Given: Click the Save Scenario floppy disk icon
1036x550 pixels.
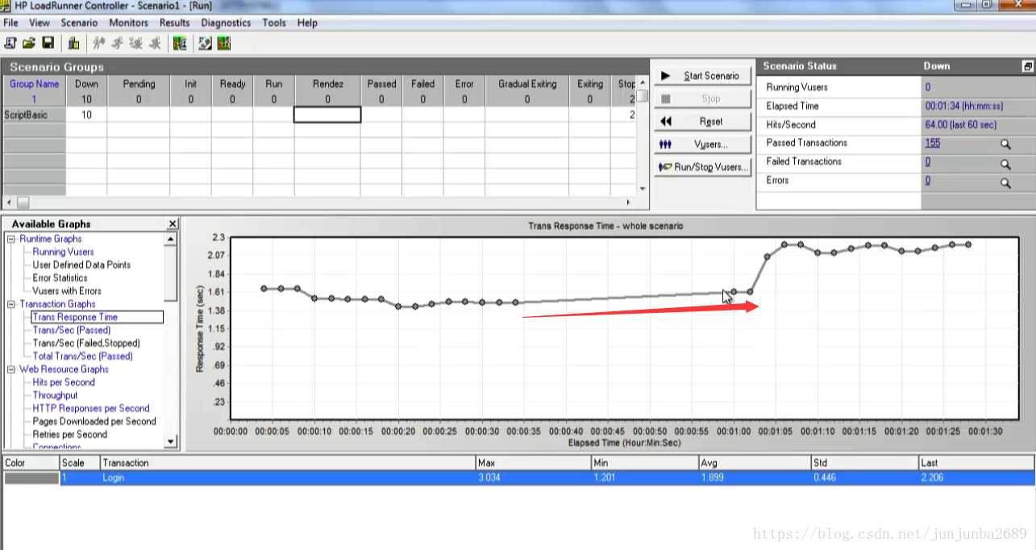Looking at the screenshot, I should click(x=48, y=43).
